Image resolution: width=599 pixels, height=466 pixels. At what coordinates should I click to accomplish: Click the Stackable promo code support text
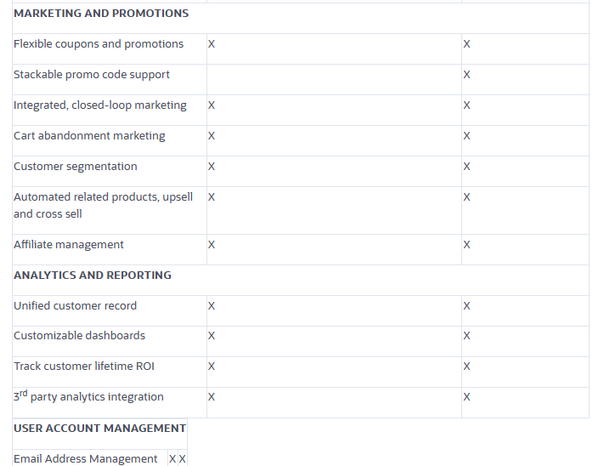tap(92, 75)
